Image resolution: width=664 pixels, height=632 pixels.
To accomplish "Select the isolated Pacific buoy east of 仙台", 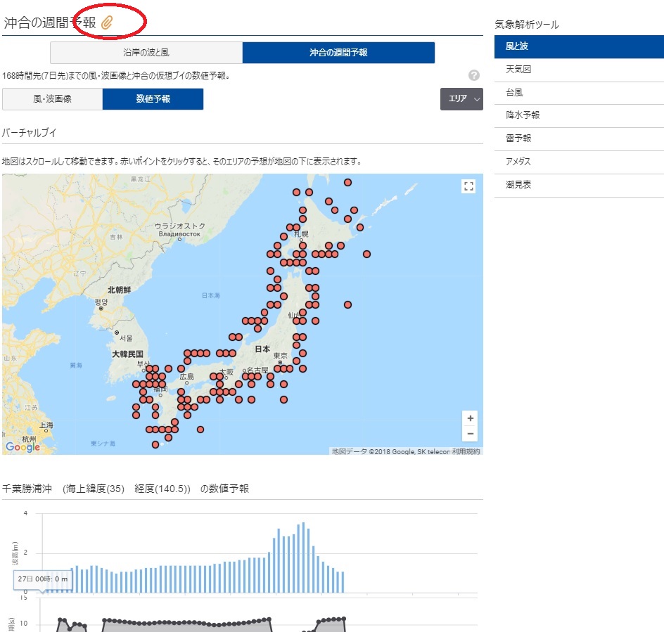I will click(347, 305).
